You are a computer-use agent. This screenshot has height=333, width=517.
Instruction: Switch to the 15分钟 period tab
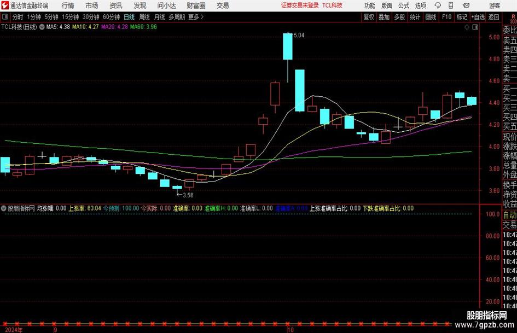[x=71, y=17]
